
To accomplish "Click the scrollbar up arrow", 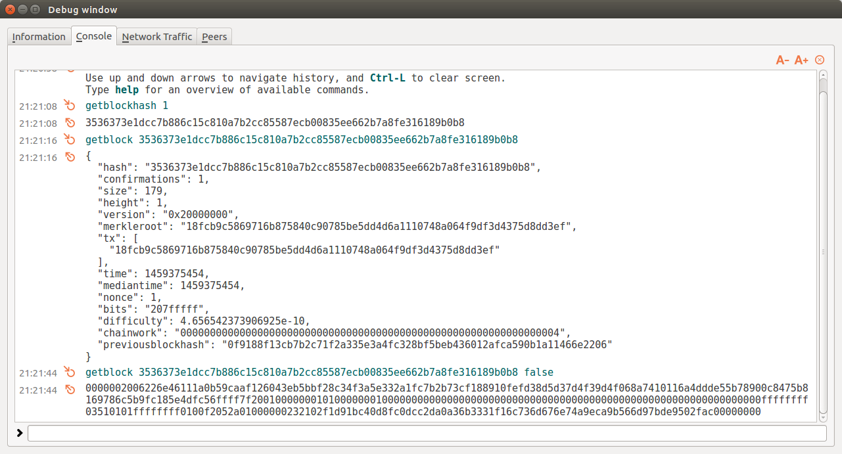I will (x=824, y=75).
